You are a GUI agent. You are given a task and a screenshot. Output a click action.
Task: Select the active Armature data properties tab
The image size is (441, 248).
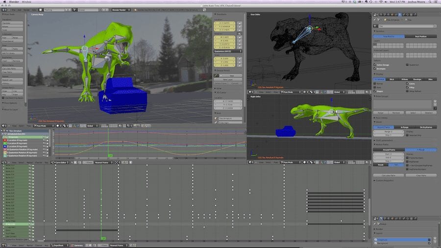(400, 14)
